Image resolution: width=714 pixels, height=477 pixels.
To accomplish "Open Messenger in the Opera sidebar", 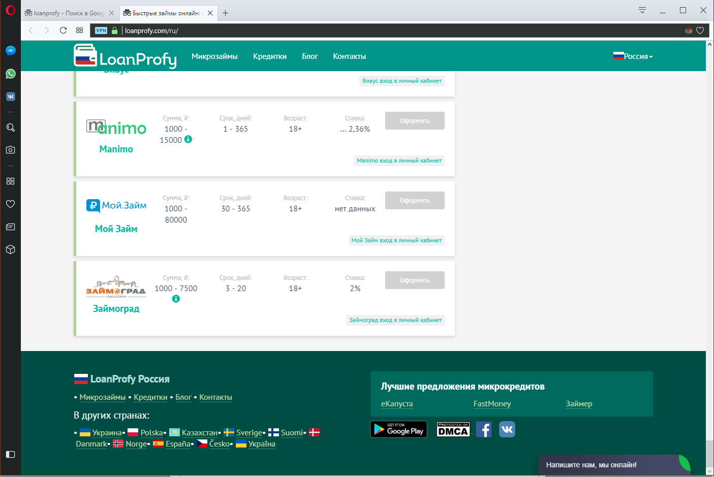I will [10, 51].
